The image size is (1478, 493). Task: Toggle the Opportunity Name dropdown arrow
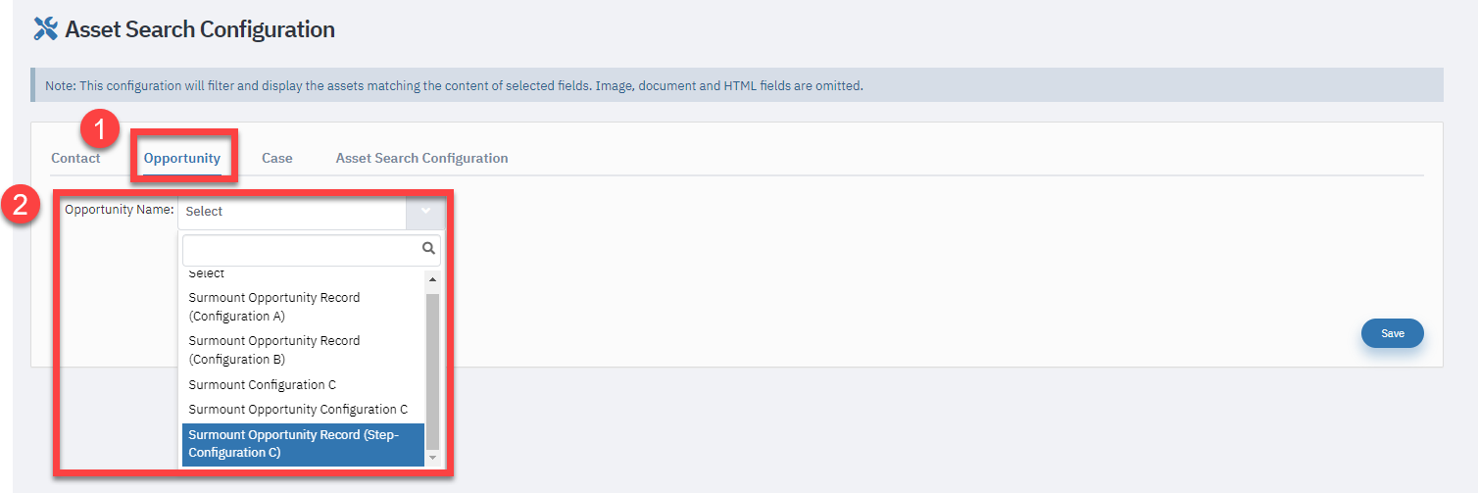pyautogui.click(x=425, y=211)
